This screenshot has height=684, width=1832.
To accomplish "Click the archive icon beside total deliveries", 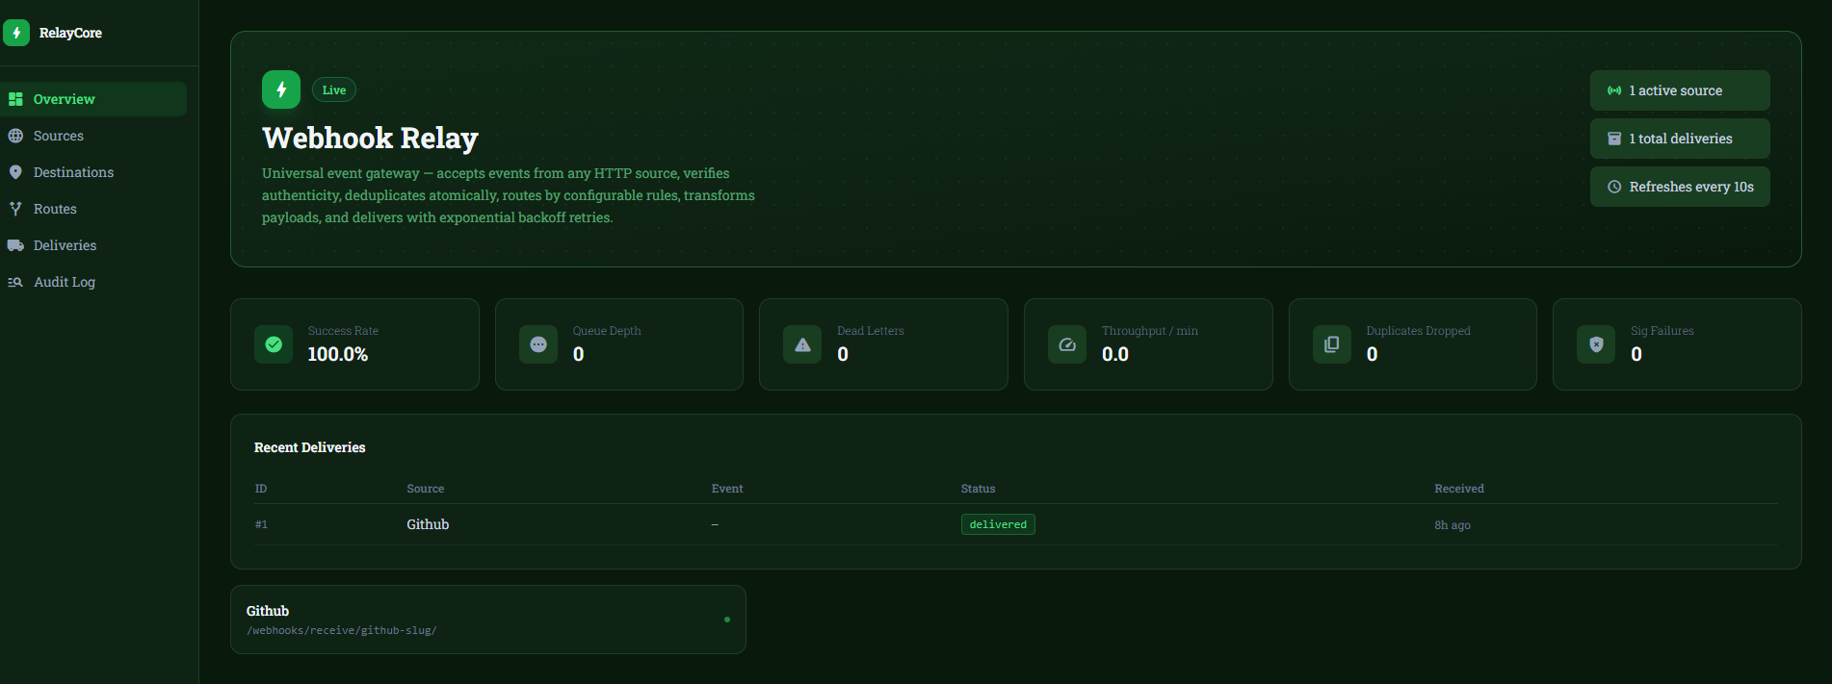I will click(1614, 139).
